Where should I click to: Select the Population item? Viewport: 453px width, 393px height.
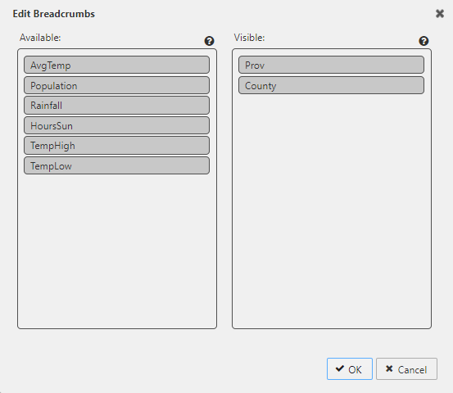click(116, 85)
